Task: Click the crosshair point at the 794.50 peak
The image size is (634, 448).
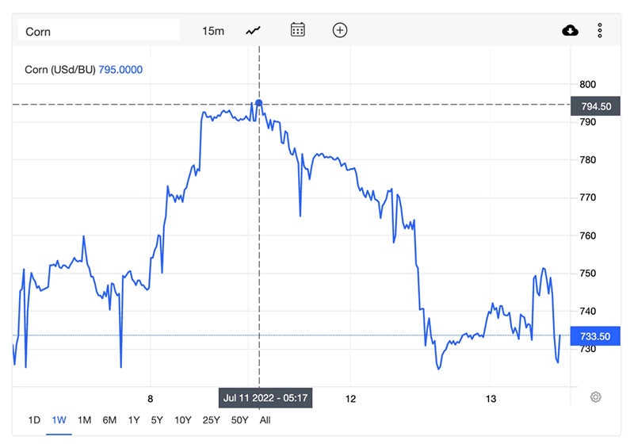Action: tap(259, 104)
